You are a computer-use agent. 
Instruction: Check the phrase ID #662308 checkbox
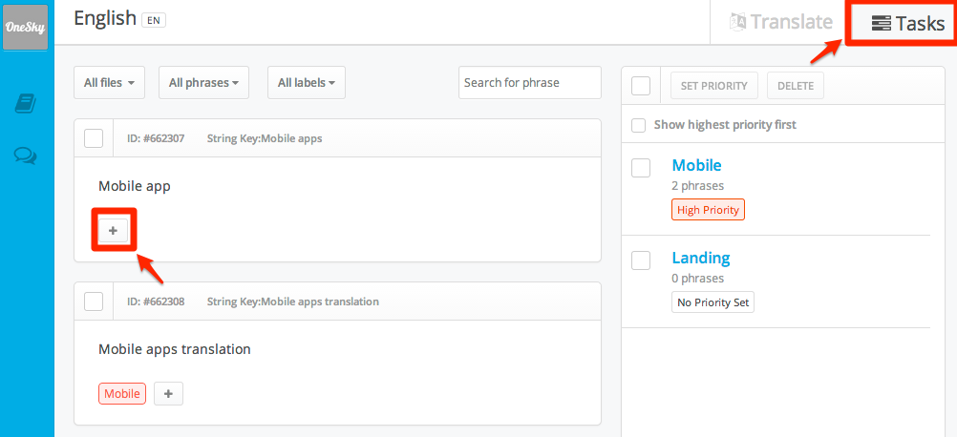(94, 302)
